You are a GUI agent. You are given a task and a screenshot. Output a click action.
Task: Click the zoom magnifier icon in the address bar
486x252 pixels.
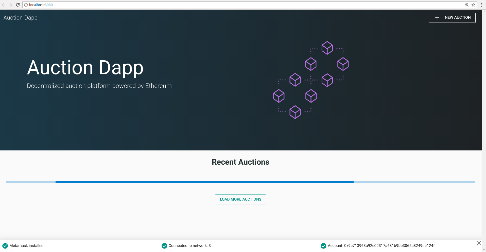click(x=467, y=5)
